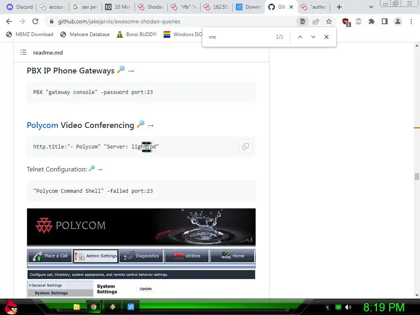Viewport: 420px width, 315px height.
Task: Open VNC Viewer from taskbar
Action: [131, 307]
